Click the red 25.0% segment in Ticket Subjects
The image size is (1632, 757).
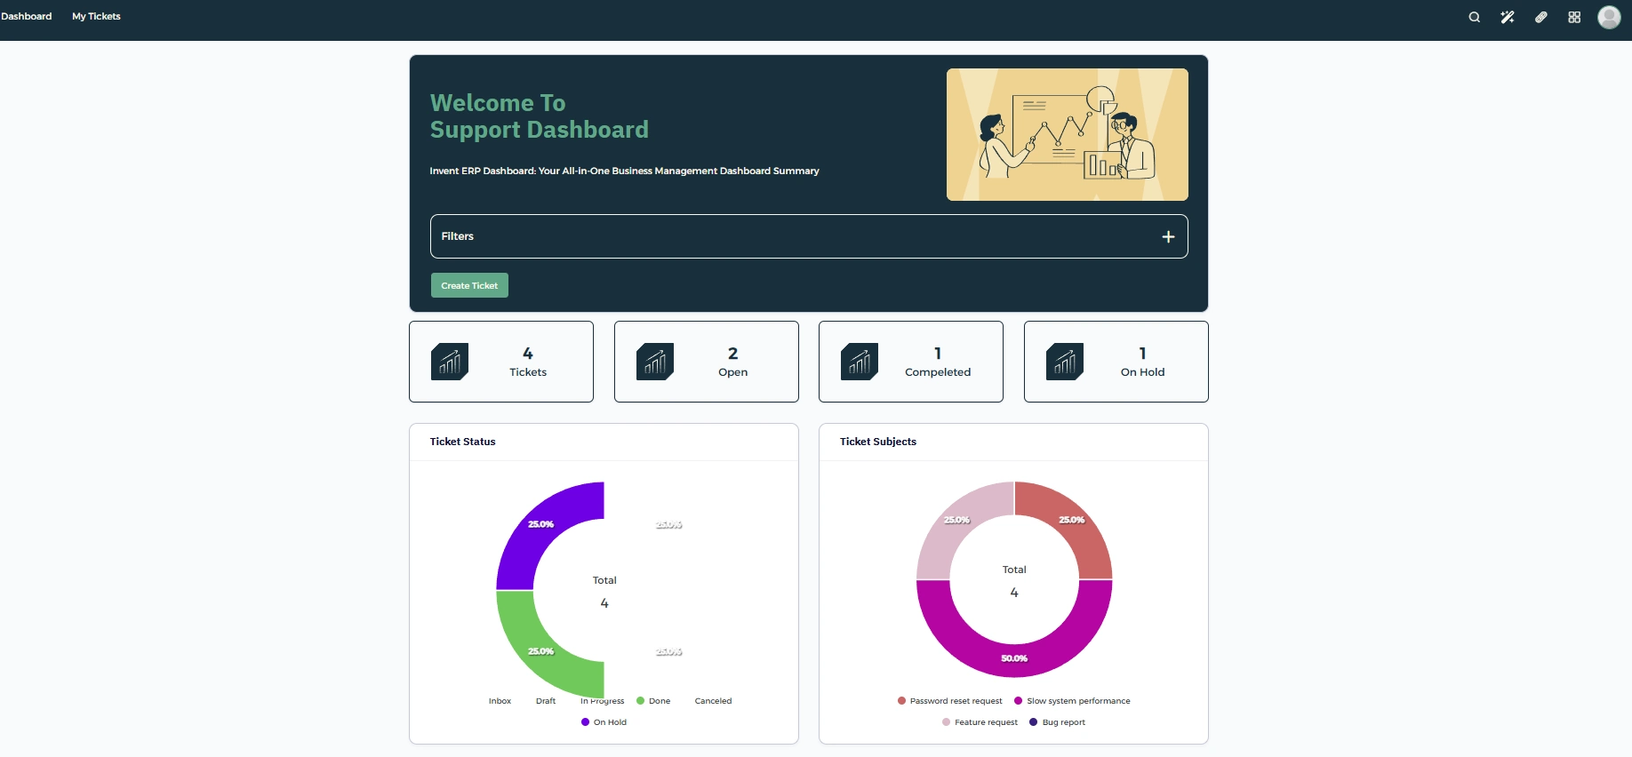click(1073, 522)
